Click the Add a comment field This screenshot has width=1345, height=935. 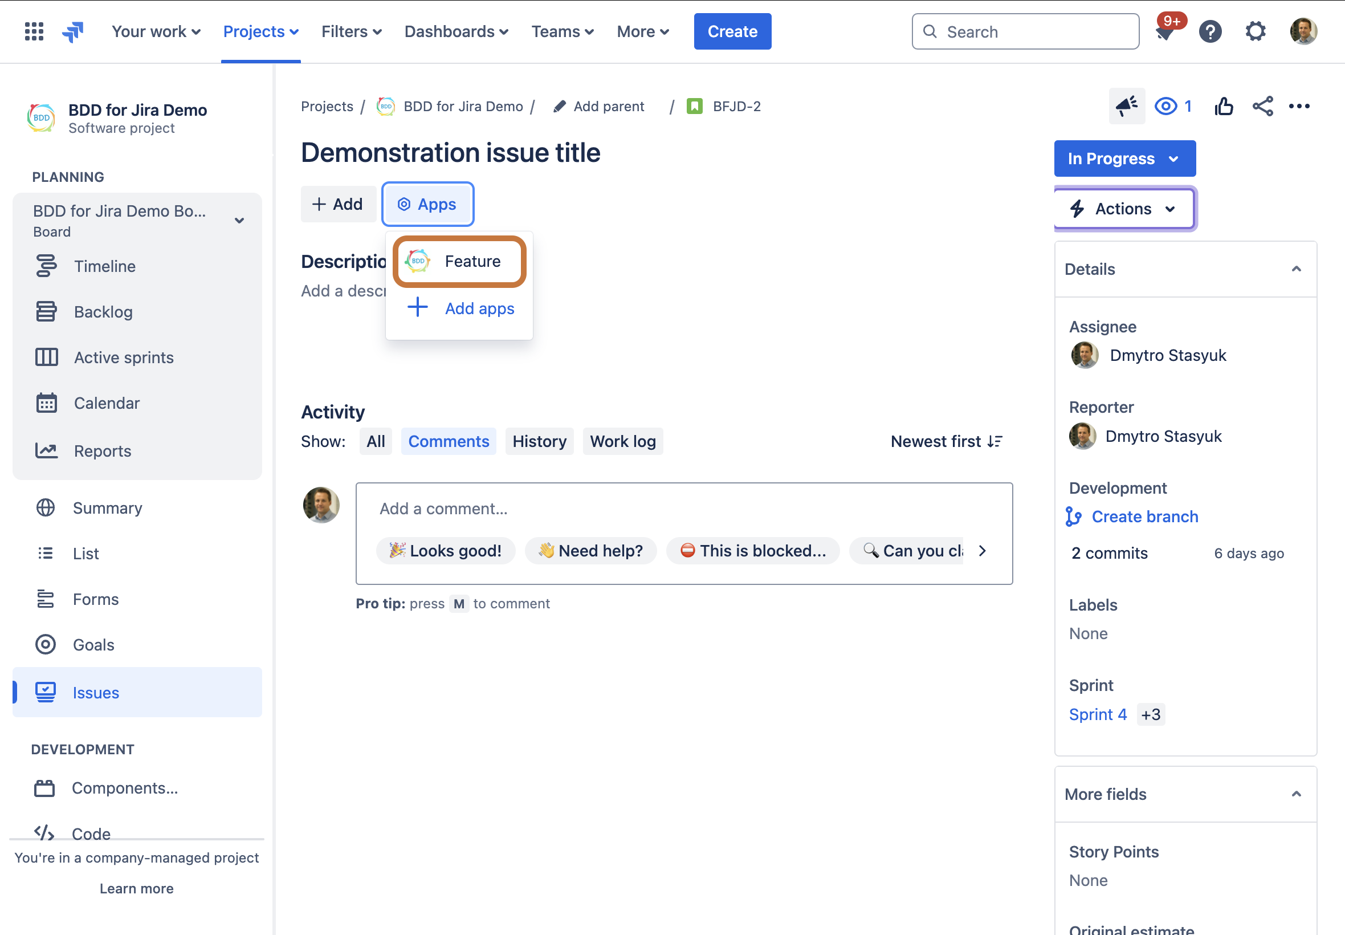pyautogui.click(x=684, y=508)
